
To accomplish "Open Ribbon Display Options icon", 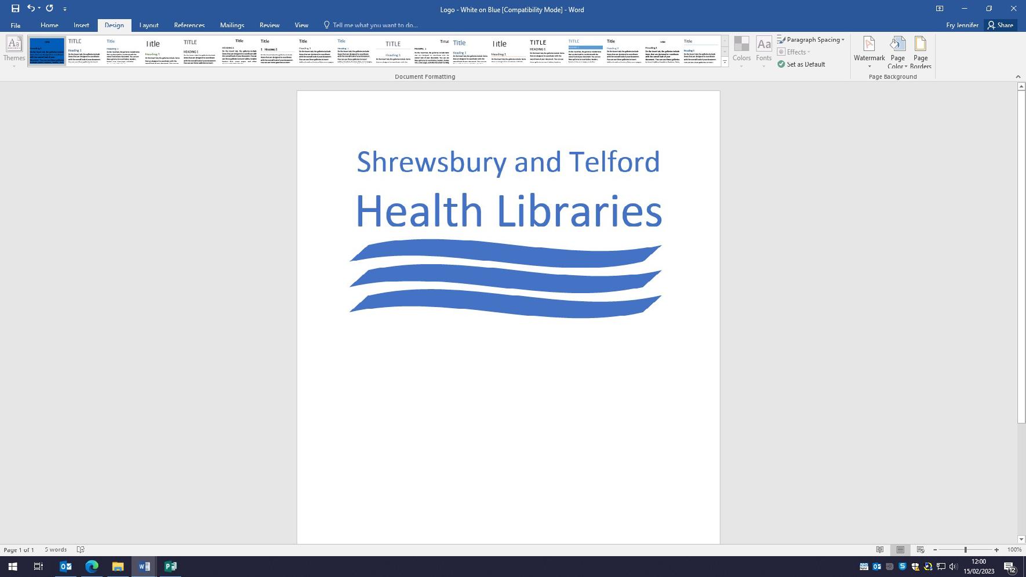I will click(940, 9).
